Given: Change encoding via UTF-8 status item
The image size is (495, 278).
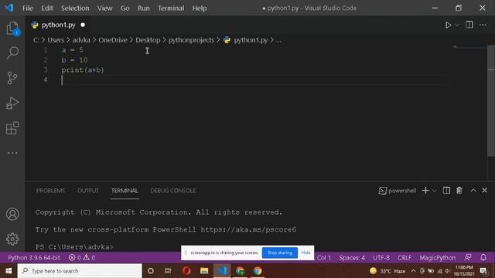Looking at the screenshot, I should (x=381, y=257).
